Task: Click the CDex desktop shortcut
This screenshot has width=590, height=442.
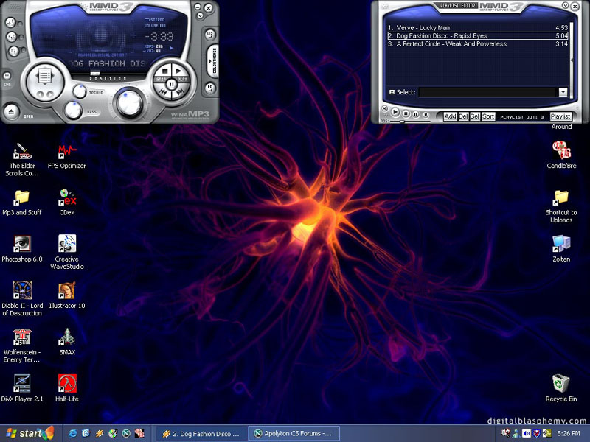Action: pos(67,197)
